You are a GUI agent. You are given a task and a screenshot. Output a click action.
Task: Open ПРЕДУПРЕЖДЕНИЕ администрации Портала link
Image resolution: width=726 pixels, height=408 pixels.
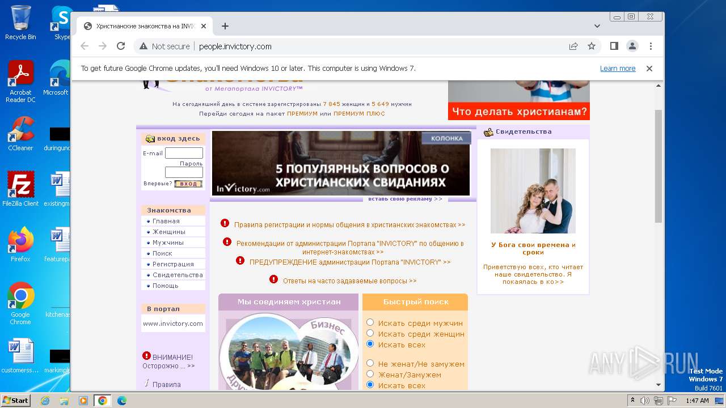click(x=350, y=262)
